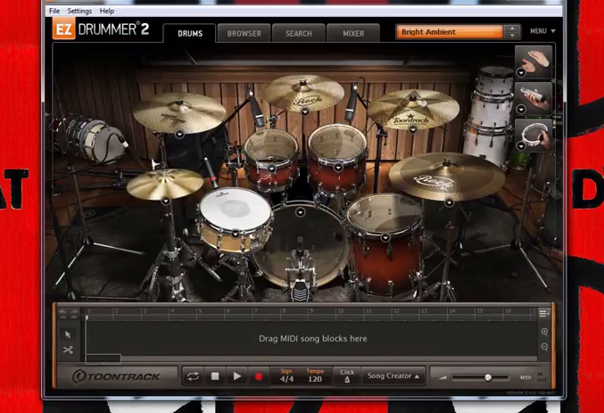Click the EZ Drummer 2 logo
Screen dimensions: 604x413
pos(101,29)
